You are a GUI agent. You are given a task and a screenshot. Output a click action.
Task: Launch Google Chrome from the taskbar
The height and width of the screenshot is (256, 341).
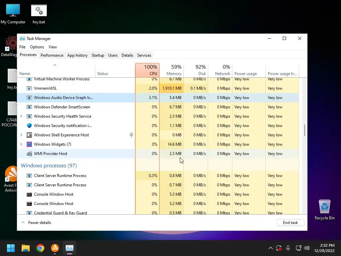[x=40, y=248]
